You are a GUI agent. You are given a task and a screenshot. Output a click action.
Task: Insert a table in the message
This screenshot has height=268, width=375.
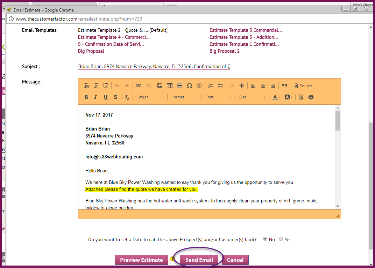[170, 85]
